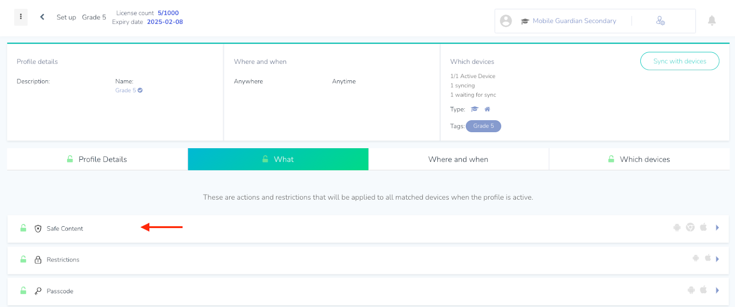This screenshot has width=735, height=307.
Task: Toggle the Restrictions green lock
Action: click(x=23, y=259)
